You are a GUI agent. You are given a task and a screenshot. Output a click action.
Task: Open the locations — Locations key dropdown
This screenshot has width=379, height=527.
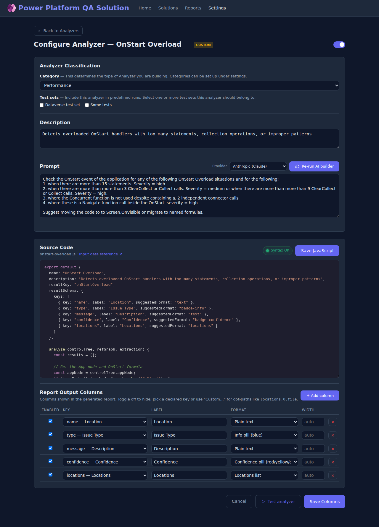pos(105,475)
